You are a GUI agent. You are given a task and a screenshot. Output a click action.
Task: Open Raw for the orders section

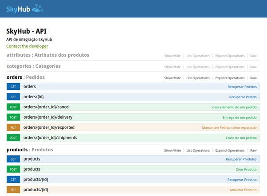tap(253, 78)
